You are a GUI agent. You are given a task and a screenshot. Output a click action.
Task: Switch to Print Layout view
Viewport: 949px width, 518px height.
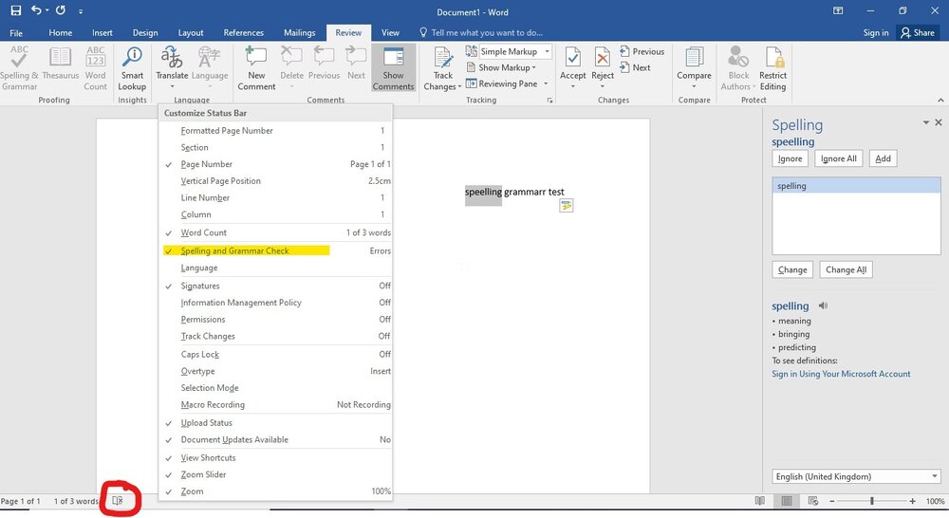(786, 501)
